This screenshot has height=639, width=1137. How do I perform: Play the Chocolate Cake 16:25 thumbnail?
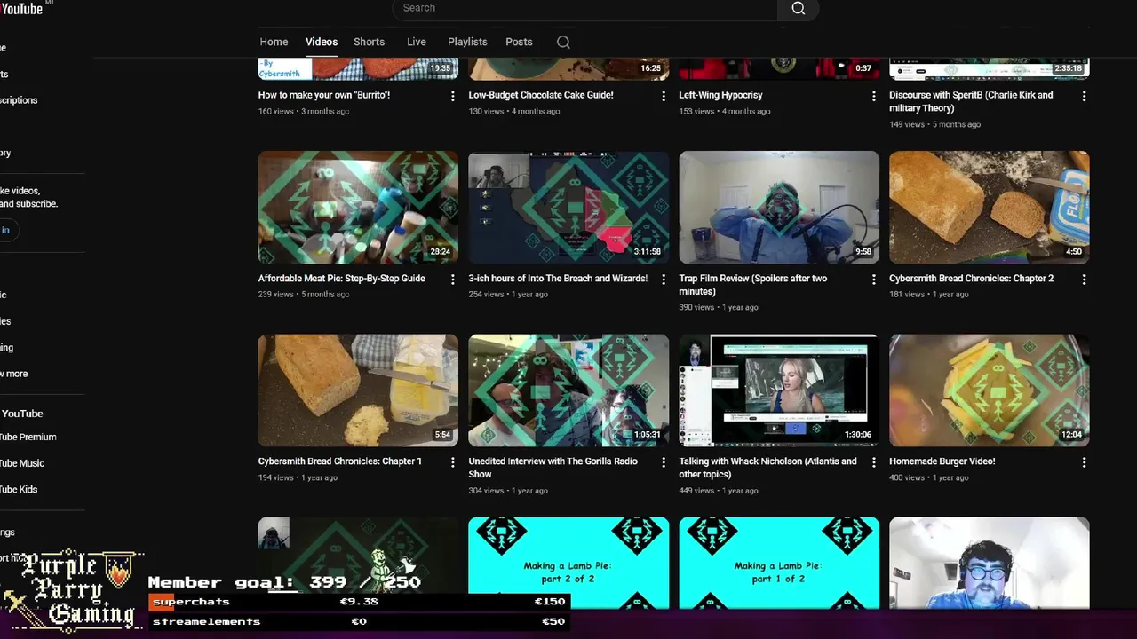tap(568, 69)
